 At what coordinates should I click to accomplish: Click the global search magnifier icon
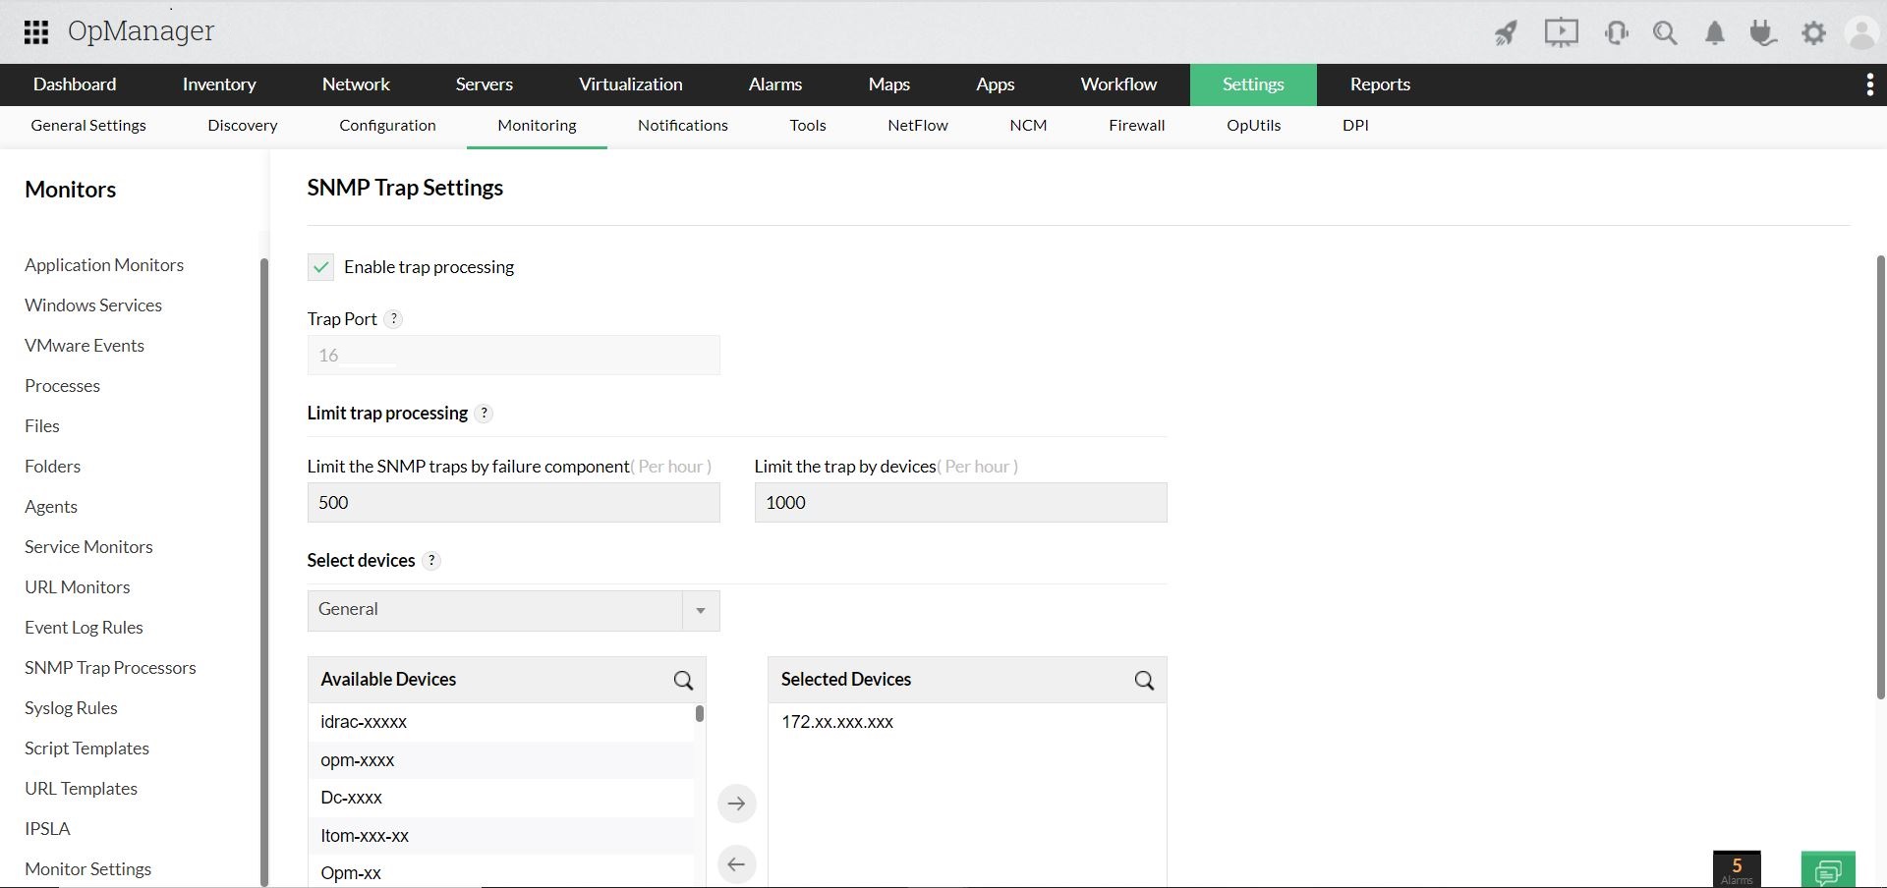click(1665, 32)
